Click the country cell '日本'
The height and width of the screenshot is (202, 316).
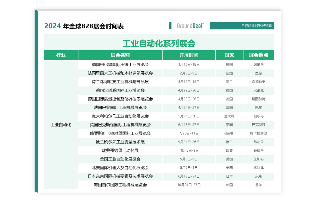coord(229,176)
